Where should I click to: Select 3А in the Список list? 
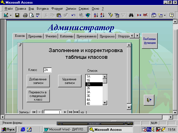pos(94,92)
